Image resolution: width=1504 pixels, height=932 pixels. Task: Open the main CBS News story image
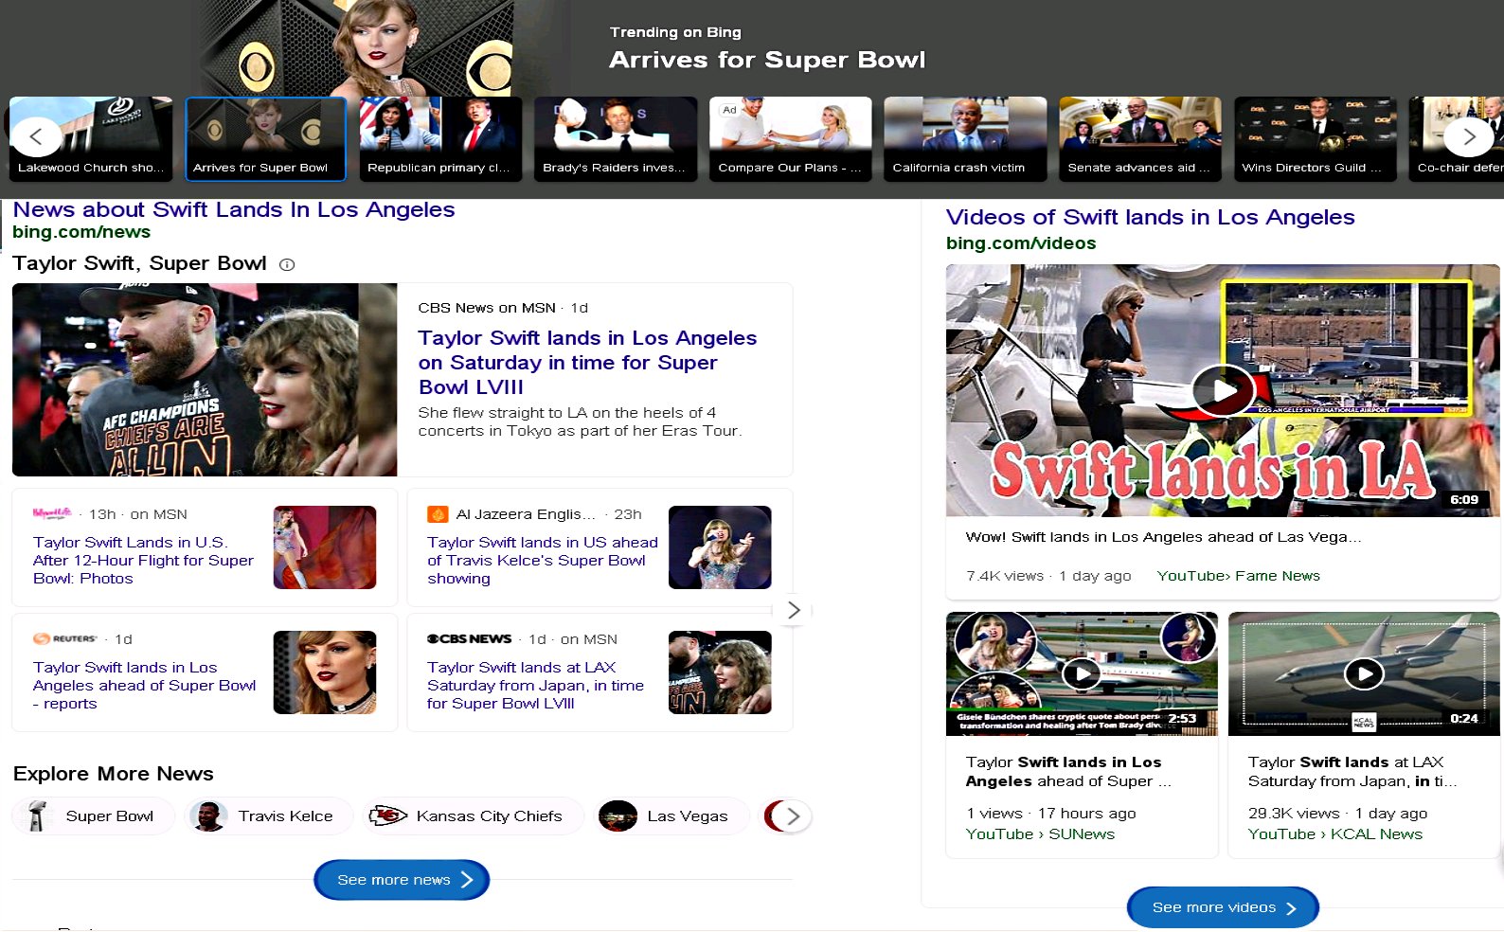pyautogui.click(x=205, y=380)
